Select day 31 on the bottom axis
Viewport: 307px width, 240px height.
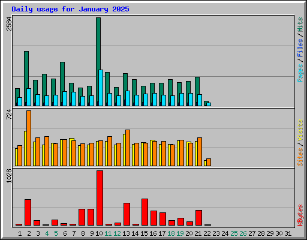(288, 233)
